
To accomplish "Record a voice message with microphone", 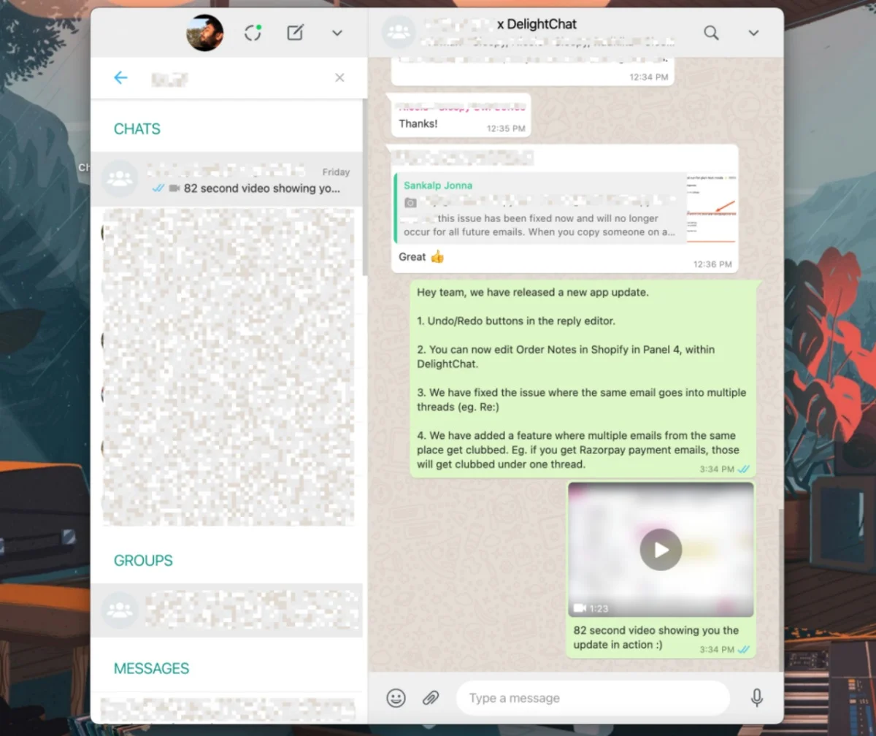I will 757,698.
